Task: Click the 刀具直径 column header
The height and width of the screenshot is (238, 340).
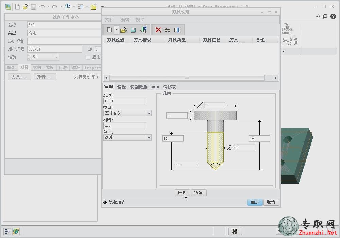Action: tap(212, 40)
